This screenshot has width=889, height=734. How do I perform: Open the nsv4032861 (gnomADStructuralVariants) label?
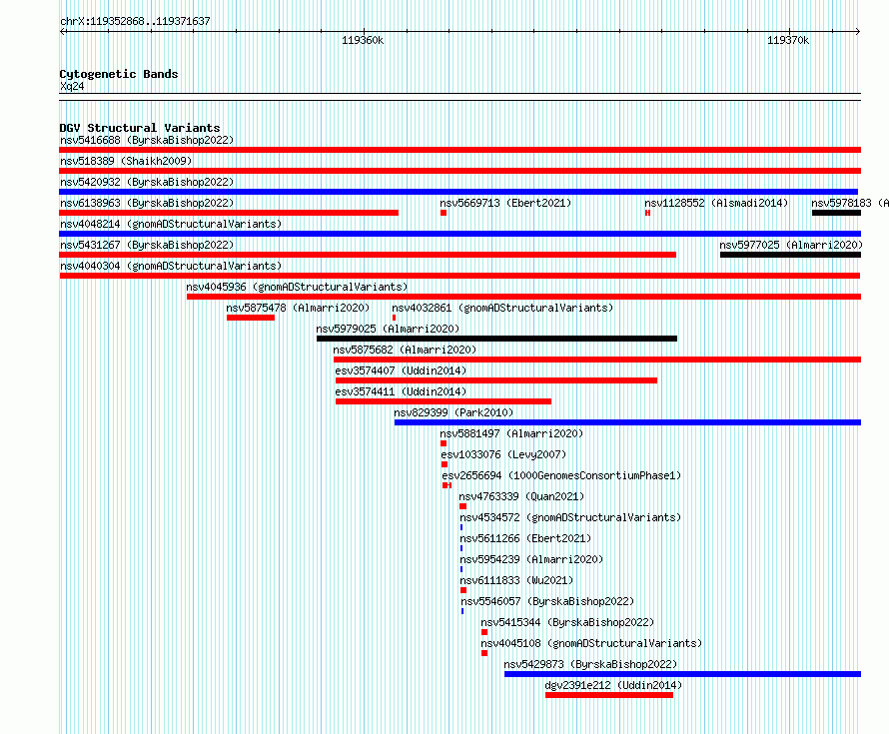point(502,308)
